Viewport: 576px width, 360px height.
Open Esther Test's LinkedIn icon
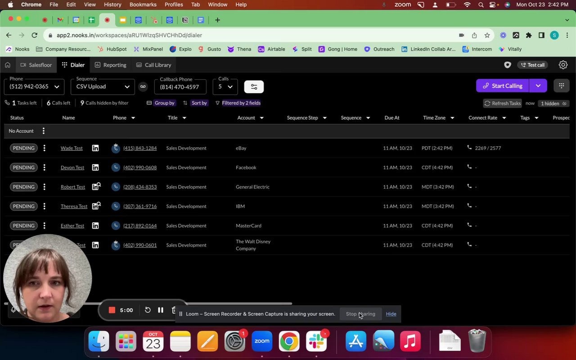pyautogui.click(x=95, y=225)
